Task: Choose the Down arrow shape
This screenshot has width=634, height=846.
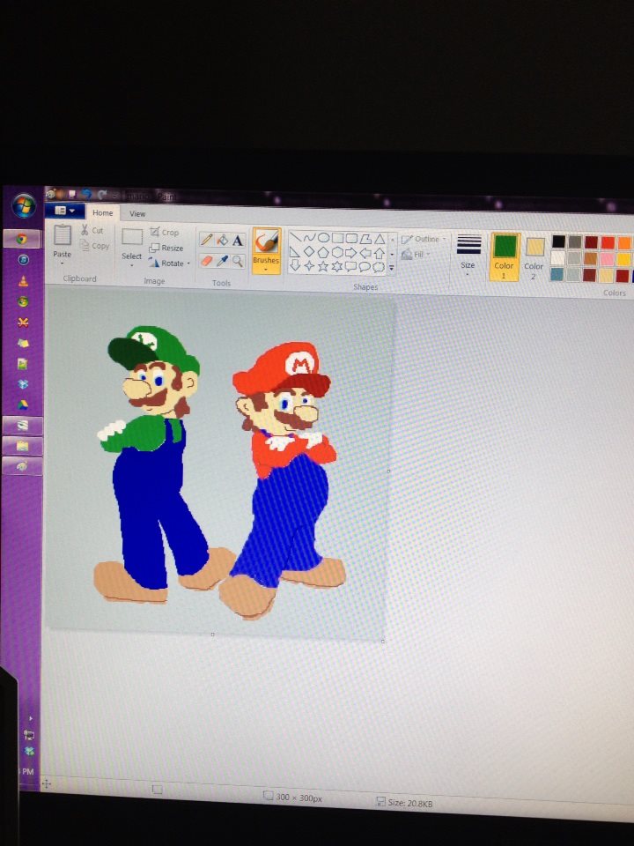Action: click(x=295, y=265)
